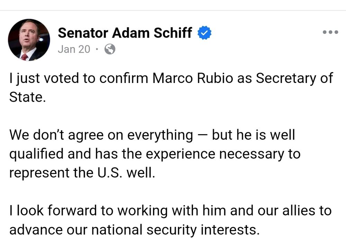Click "I just voted to confirm" text
The image size is (346, 240).
(79, 79)
